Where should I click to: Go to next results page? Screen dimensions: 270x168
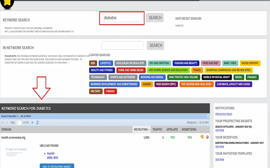pos(32,122)
